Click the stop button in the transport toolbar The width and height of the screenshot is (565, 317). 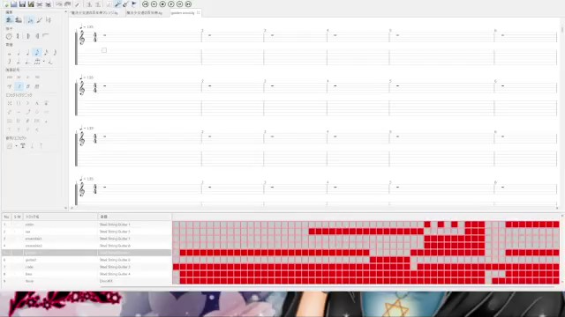coord(162,4)
